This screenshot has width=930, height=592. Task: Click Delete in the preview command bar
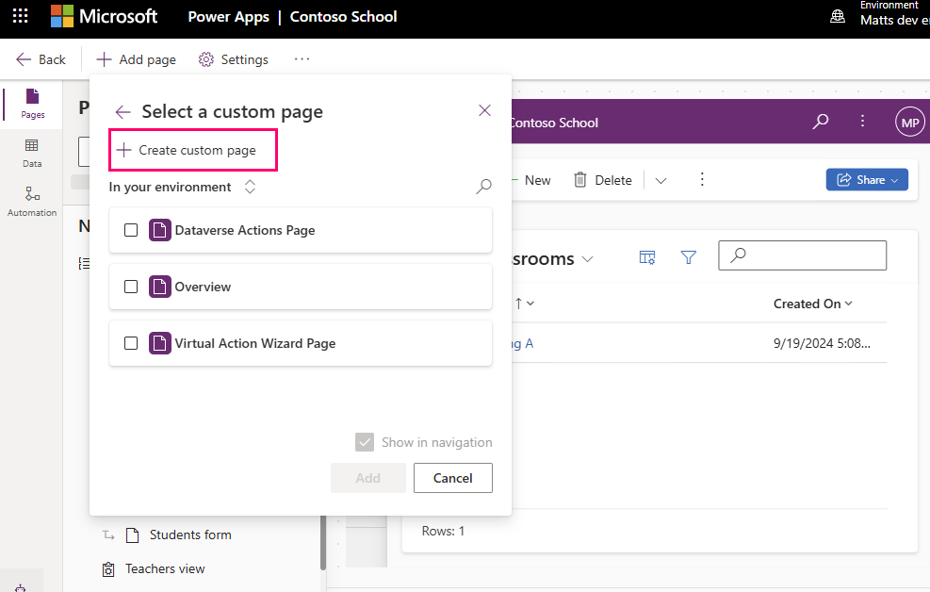tap(603, 180)
